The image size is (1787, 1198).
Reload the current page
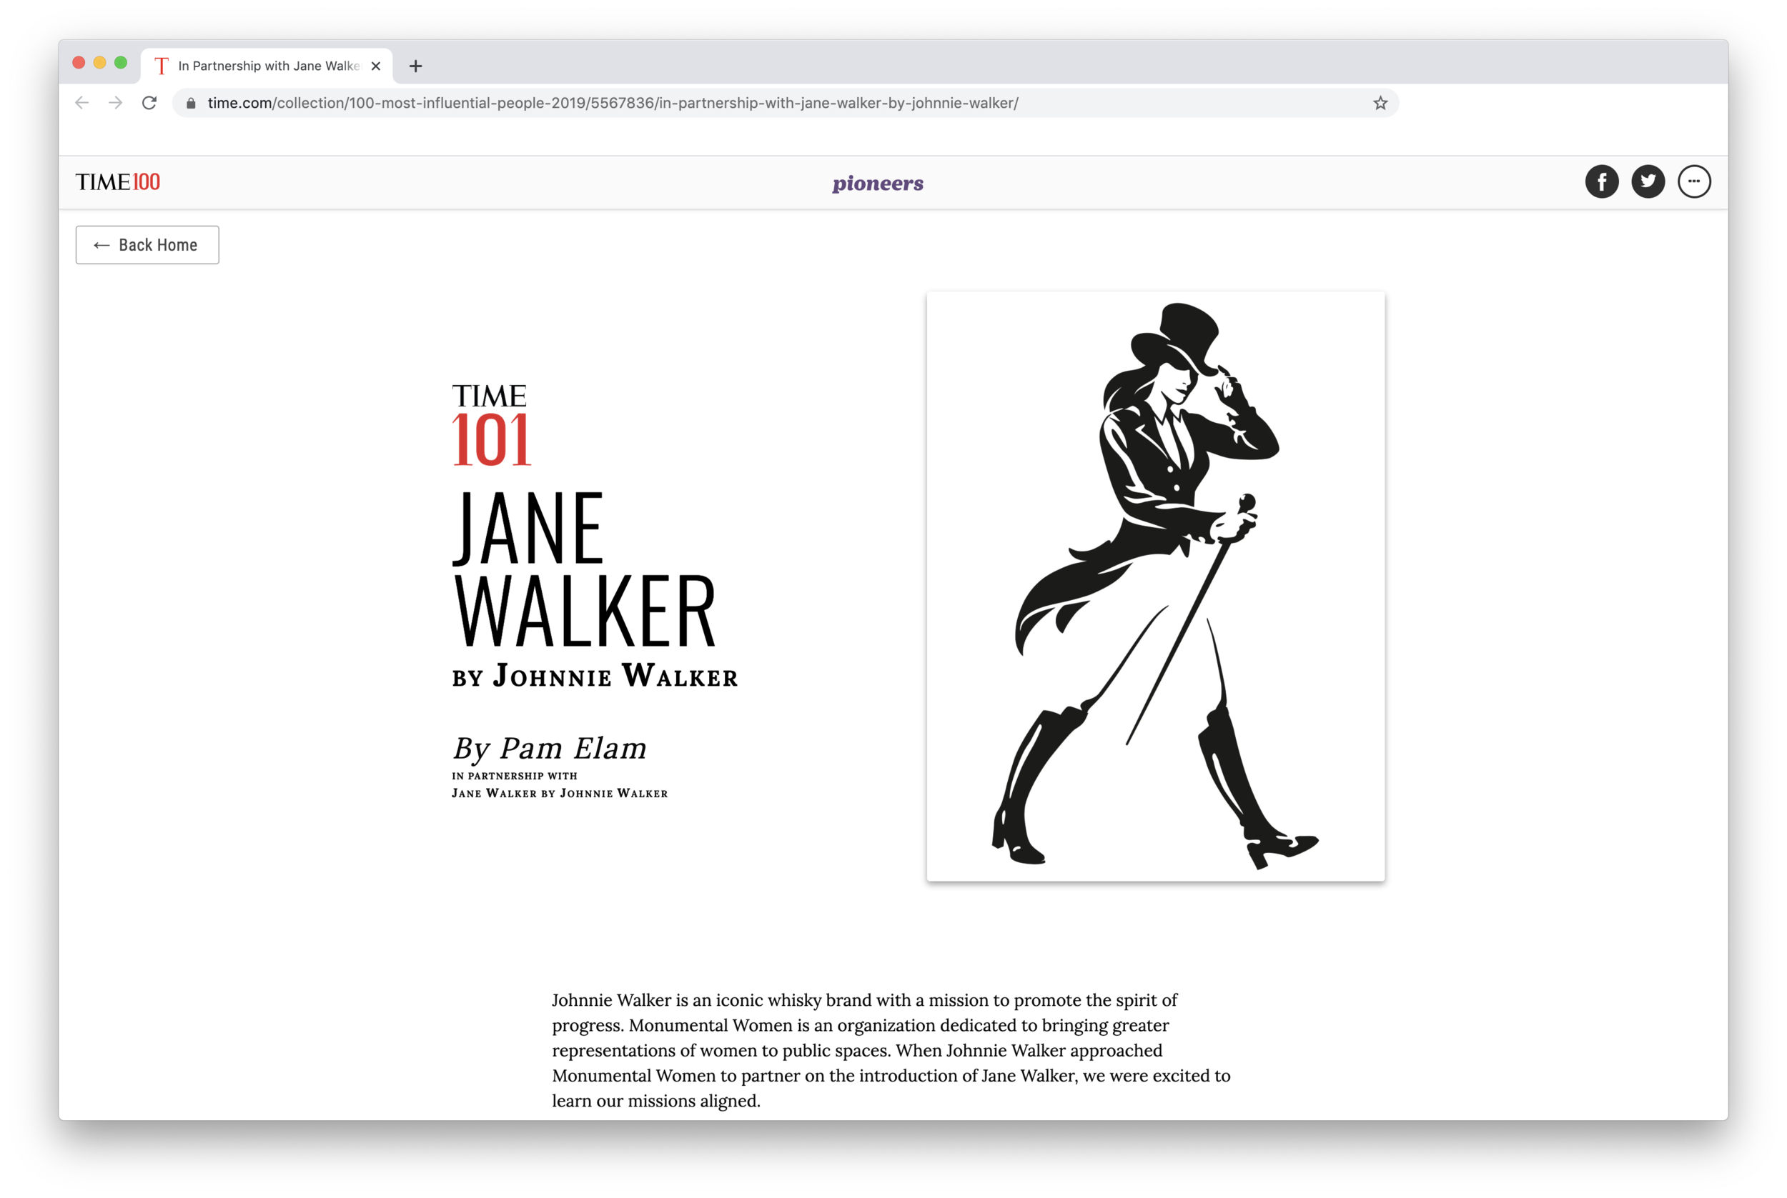click(149, 103)
